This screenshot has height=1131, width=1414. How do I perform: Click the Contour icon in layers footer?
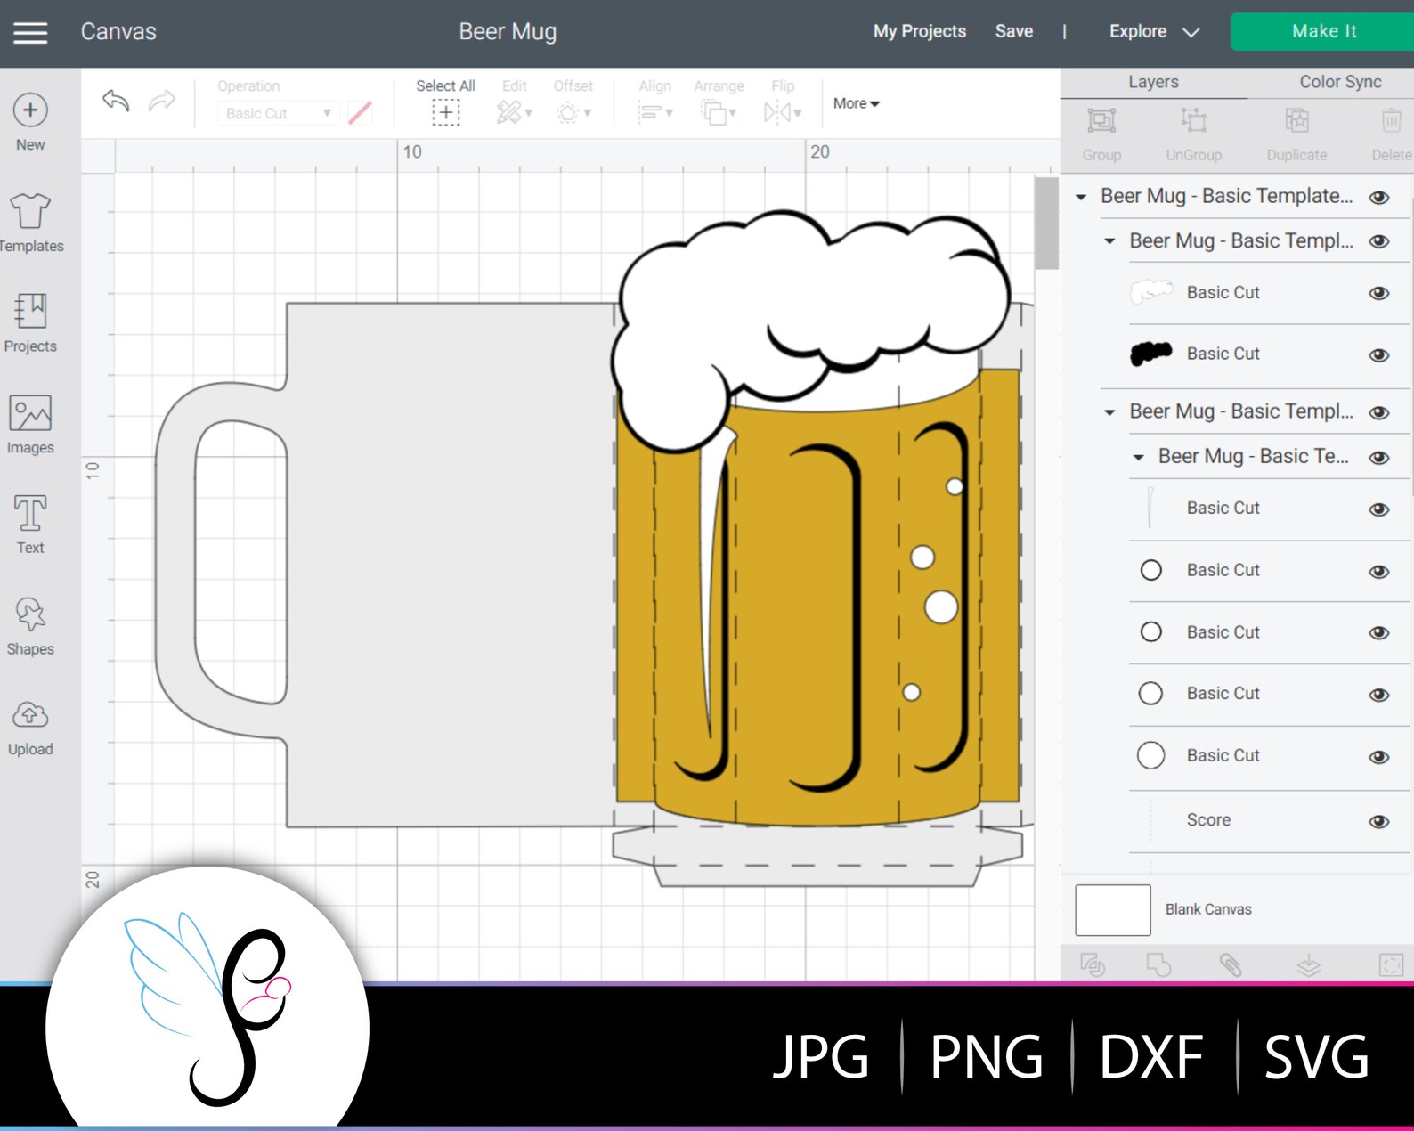click(x=1391, y=964)
